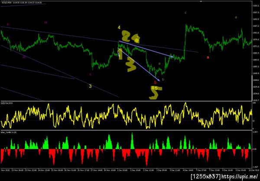
Task: Select the red wave label a
Action: [208, 57]
